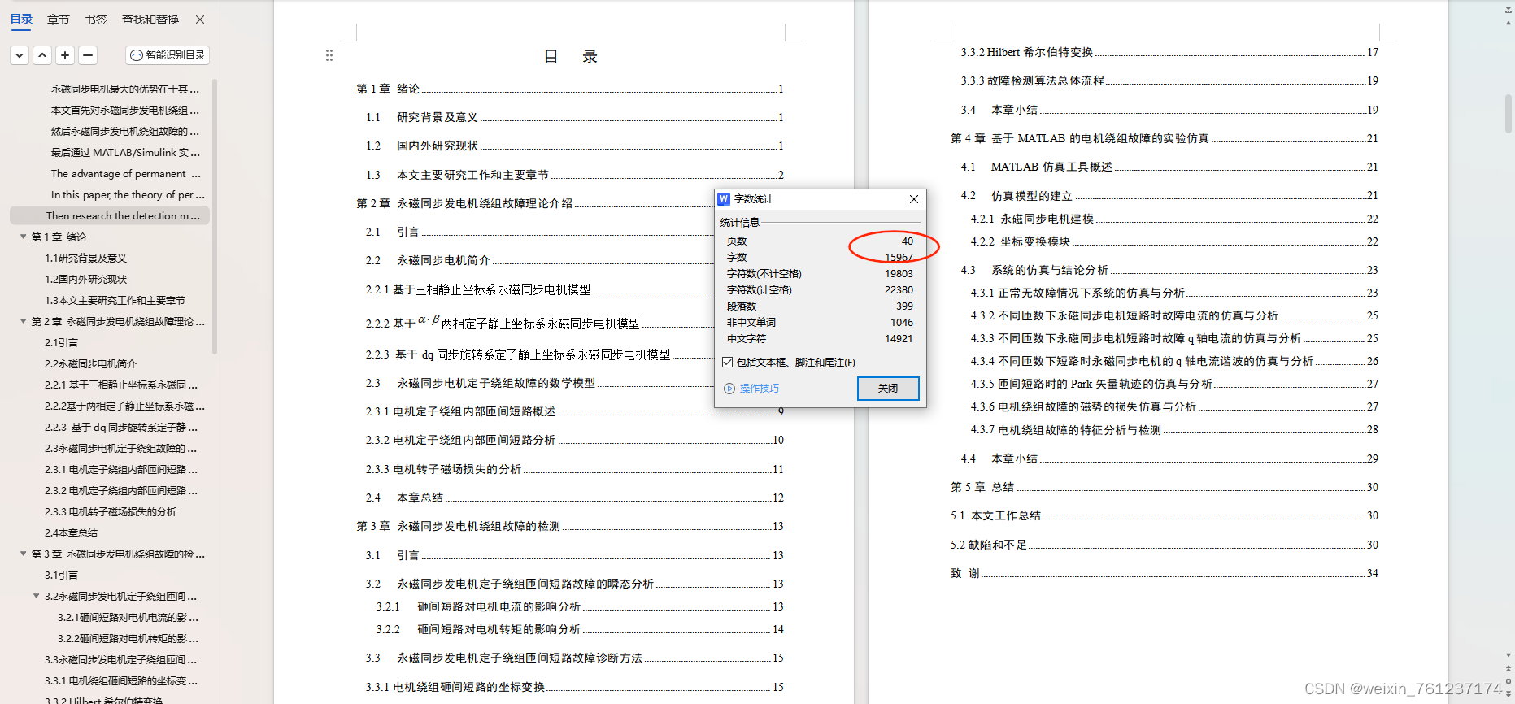Select 2.1引言 in the outline pane

(61, 342)
